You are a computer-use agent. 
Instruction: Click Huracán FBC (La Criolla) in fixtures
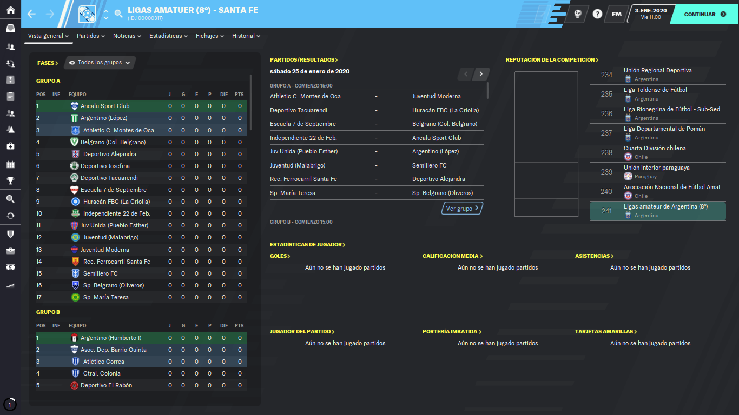(445, 110)
